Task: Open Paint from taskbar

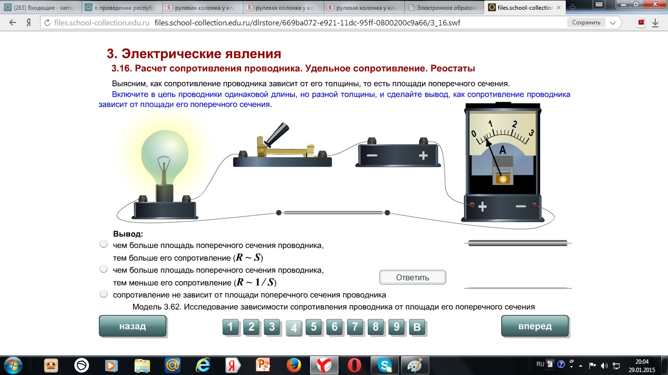Action: click(x=415, y=365)
